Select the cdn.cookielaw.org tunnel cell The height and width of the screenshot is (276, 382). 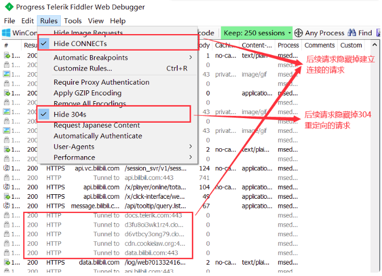click(155, 243)
